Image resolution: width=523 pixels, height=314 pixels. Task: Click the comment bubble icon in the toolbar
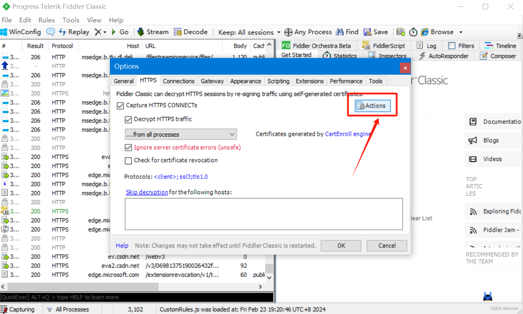tap(51, 32)
